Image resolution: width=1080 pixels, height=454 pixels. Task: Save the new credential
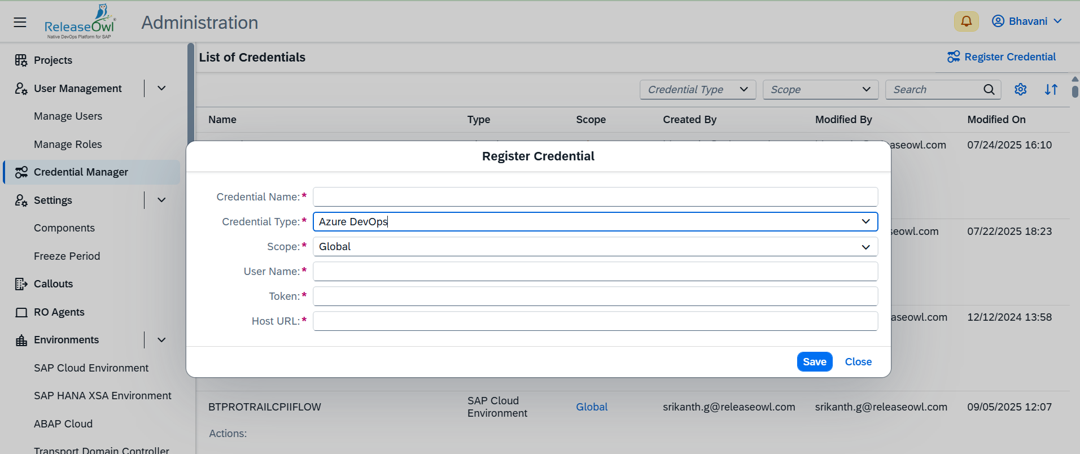click(x=814, y=362)
